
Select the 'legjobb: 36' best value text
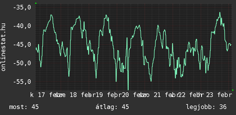pos(206,107)
